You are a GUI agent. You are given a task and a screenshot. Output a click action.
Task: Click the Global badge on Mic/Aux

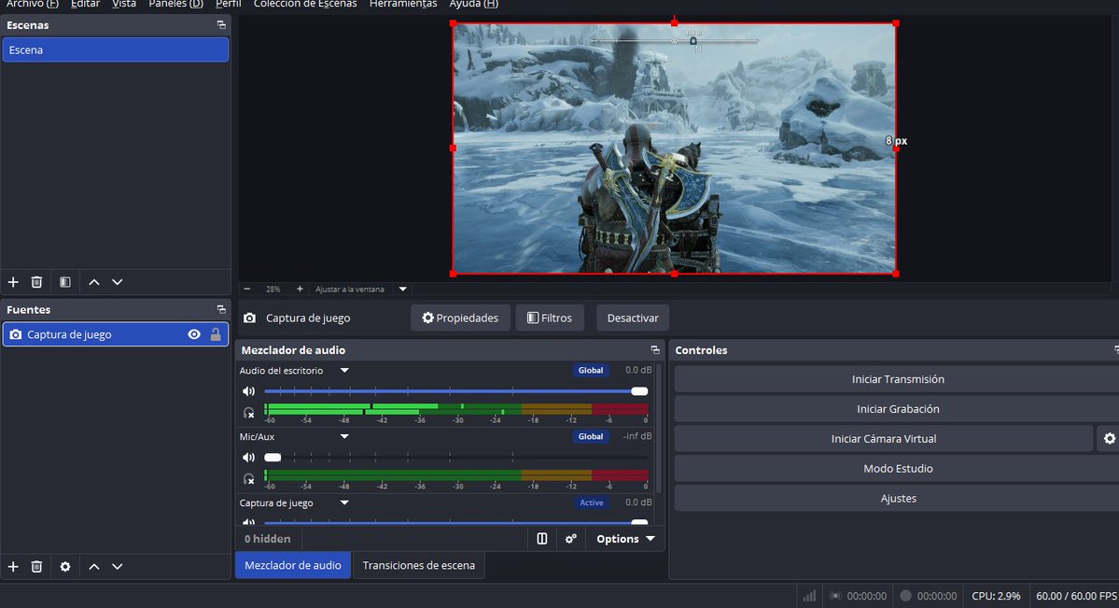tap(591, 436)
